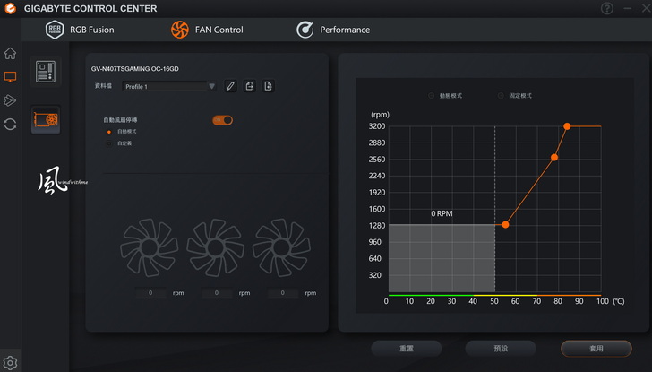Image resolution: width=652 pixels, height=372 pixels.
Task: Choose the 固定模式 option above the graph
Action: (x=502, y=95)
